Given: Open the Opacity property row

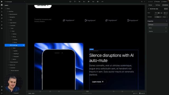Looking at the screenshot, I should coord(158,31).
